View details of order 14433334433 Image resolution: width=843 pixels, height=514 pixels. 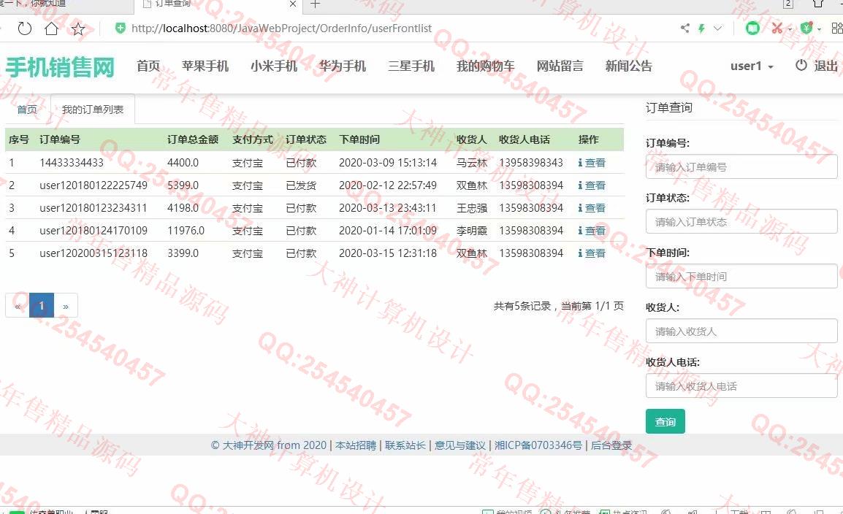coord(592,163)
